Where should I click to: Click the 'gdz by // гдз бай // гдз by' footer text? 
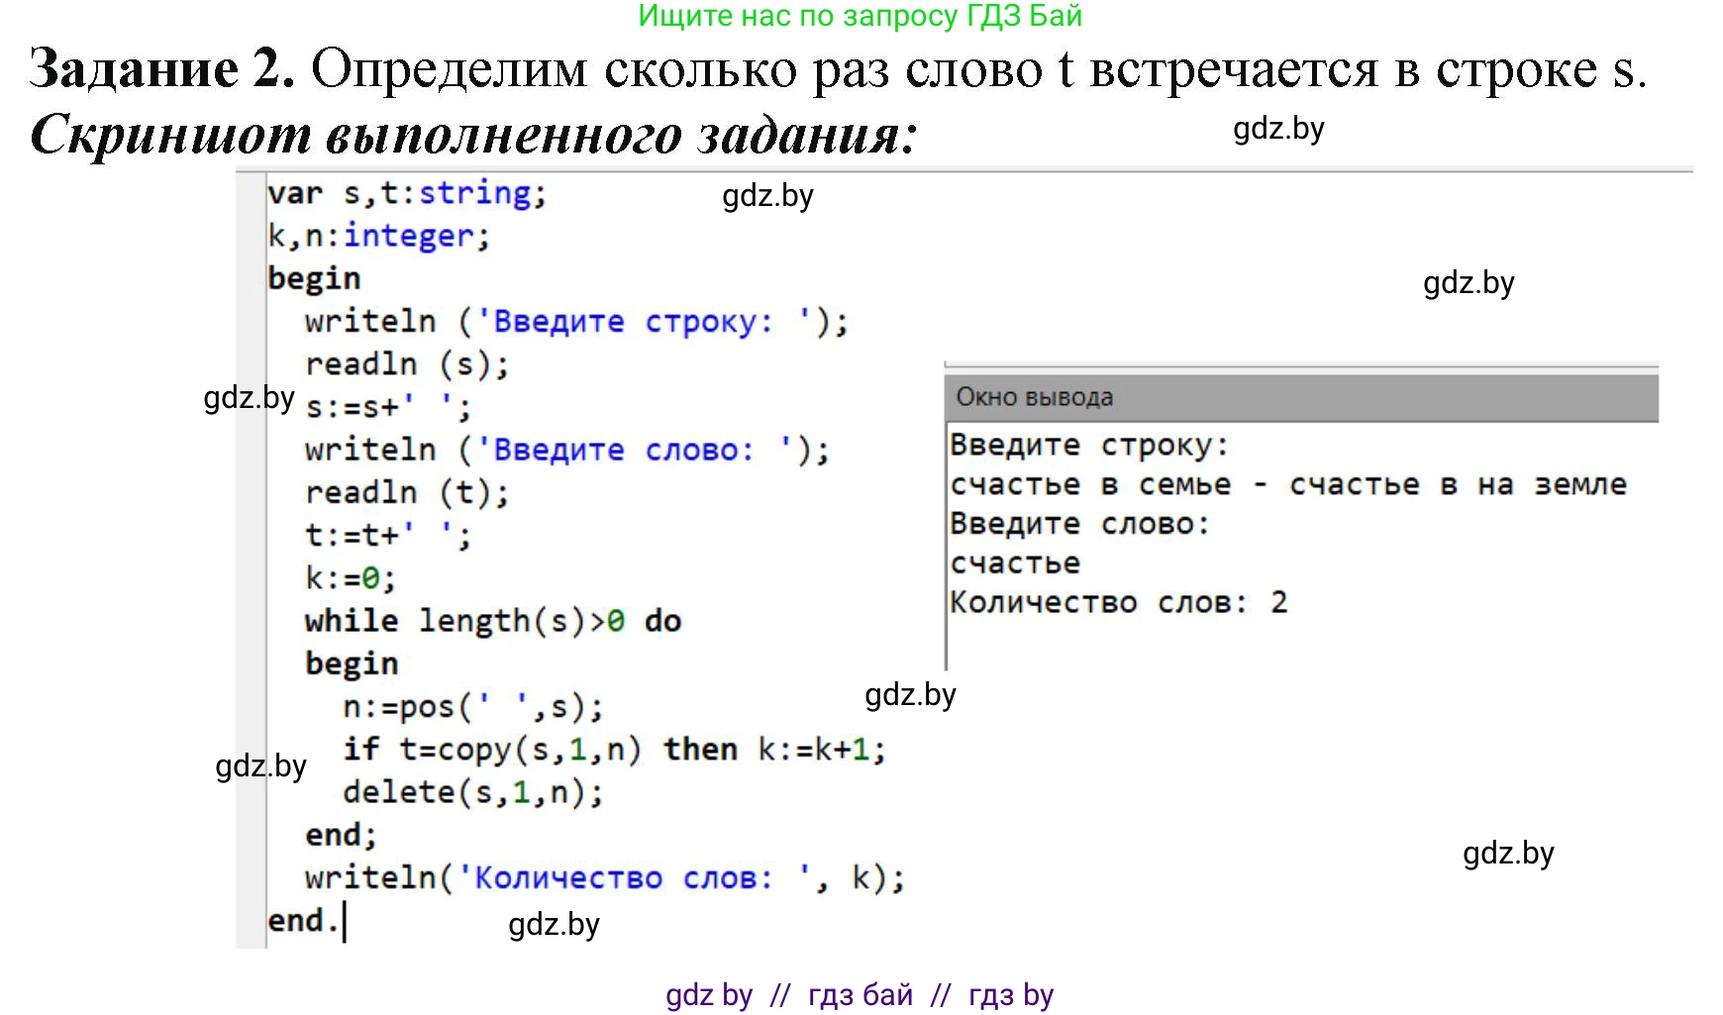(860, 994)
